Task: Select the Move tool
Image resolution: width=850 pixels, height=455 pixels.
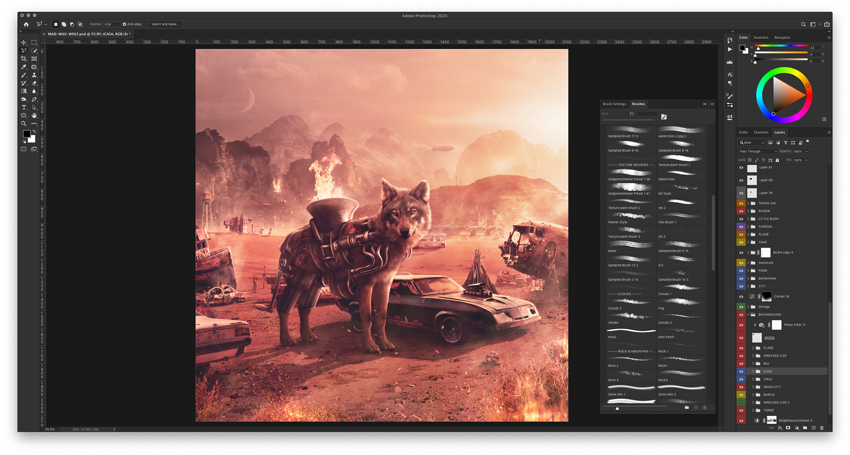Action: click(x=23, y=42)
